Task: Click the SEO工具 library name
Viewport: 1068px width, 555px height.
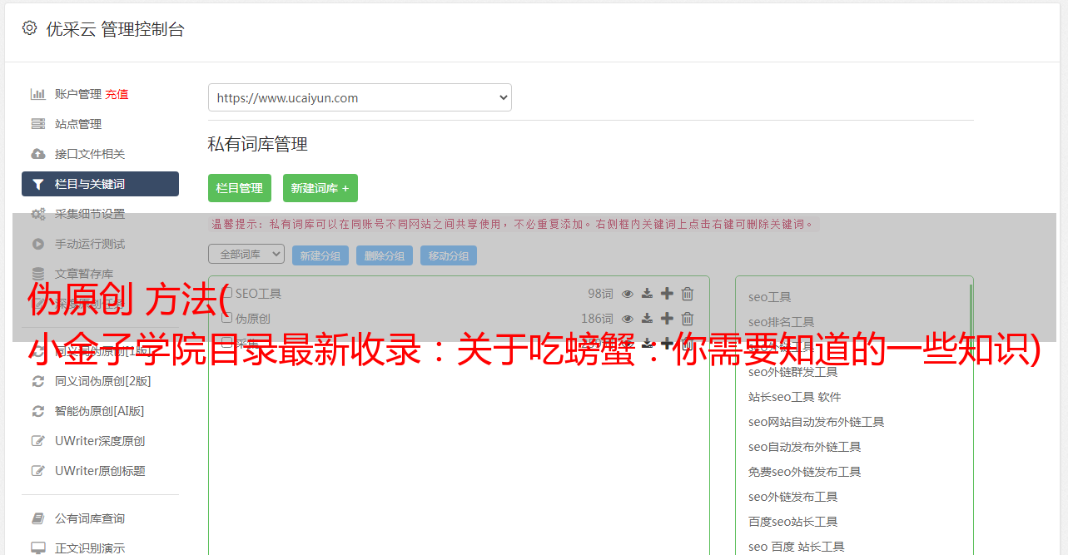Action: (x=258, y=294)
